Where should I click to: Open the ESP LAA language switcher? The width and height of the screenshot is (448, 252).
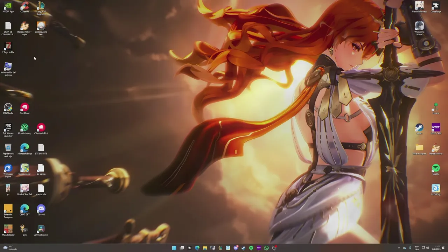[417, 248]
